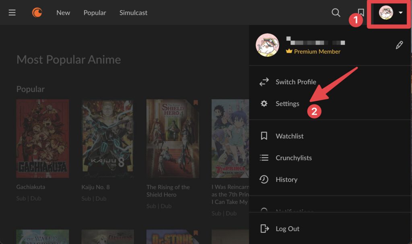Open the profile avatar dropdown arrow

point(401,12)
